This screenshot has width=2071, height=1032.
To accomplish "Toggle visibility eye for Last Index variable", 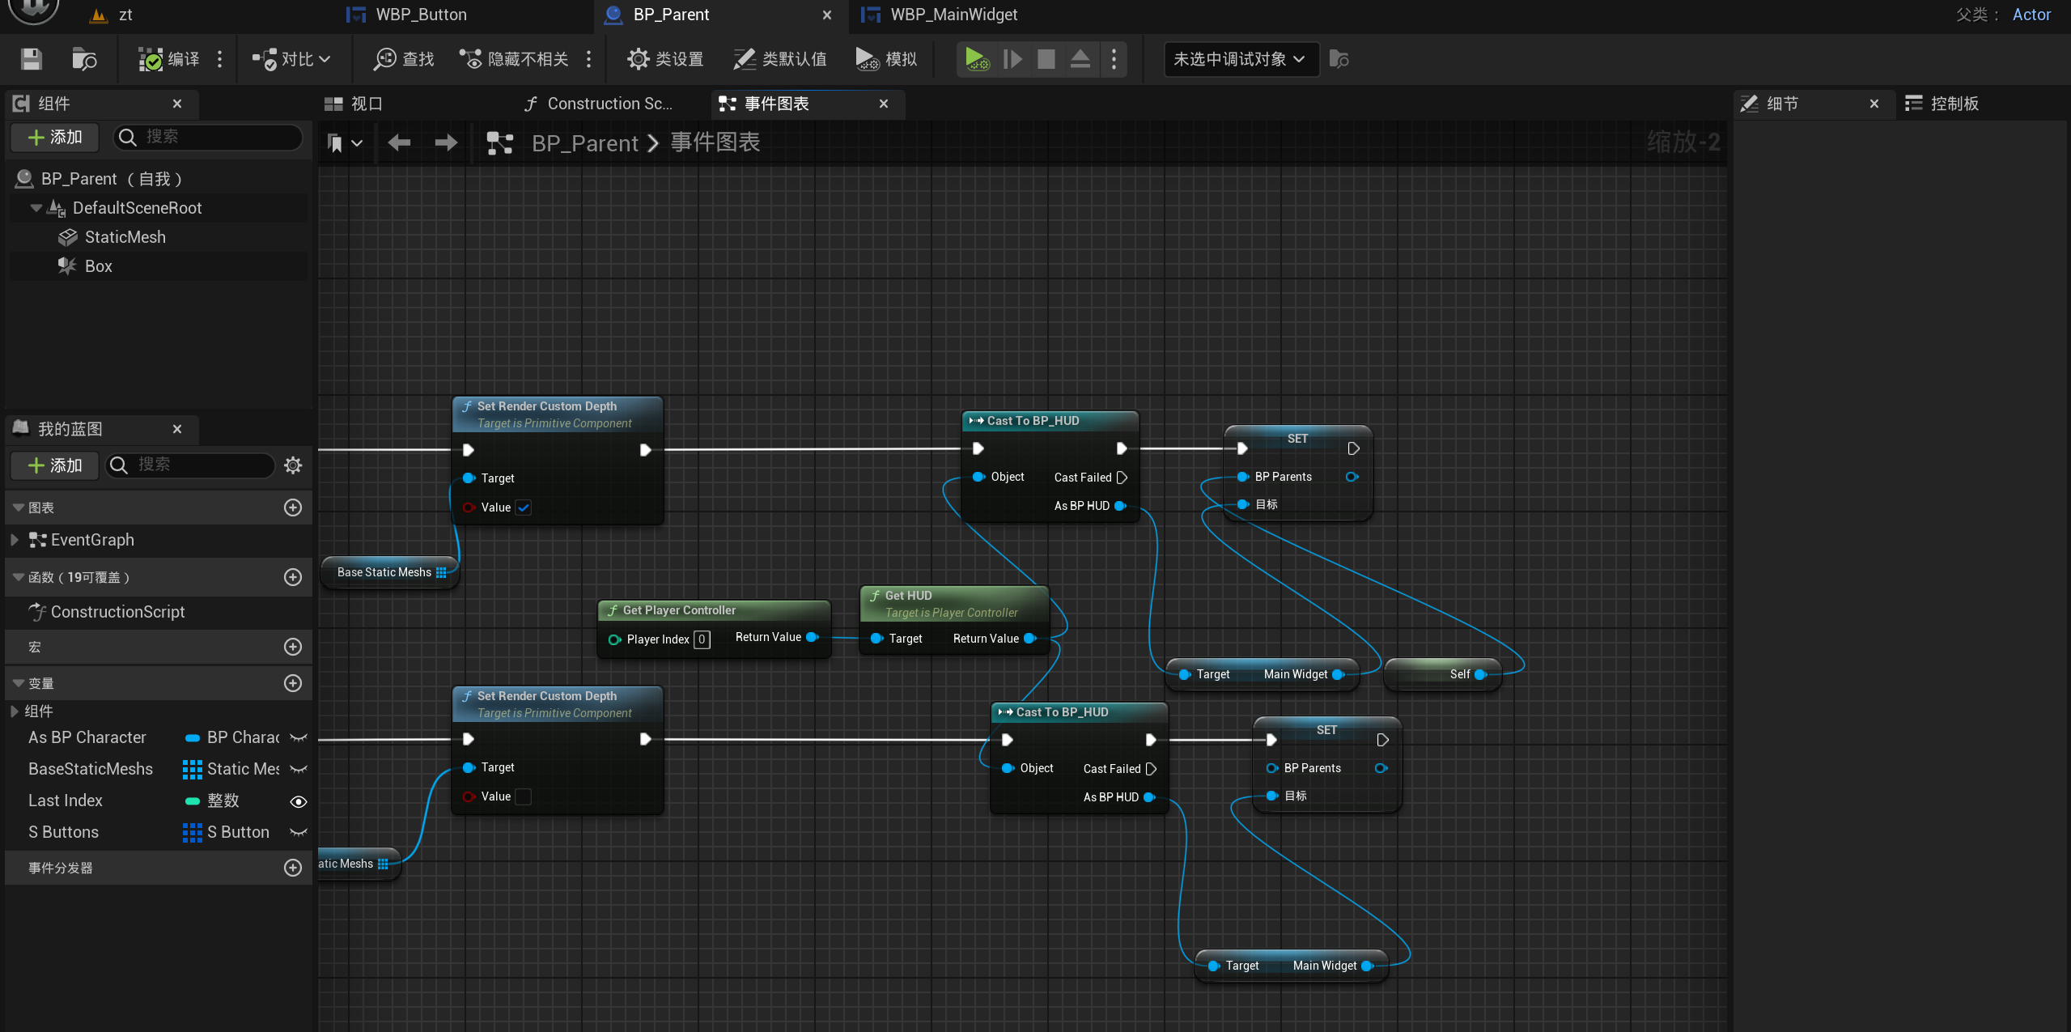I will pyautogui.click(x=298, y=801).
